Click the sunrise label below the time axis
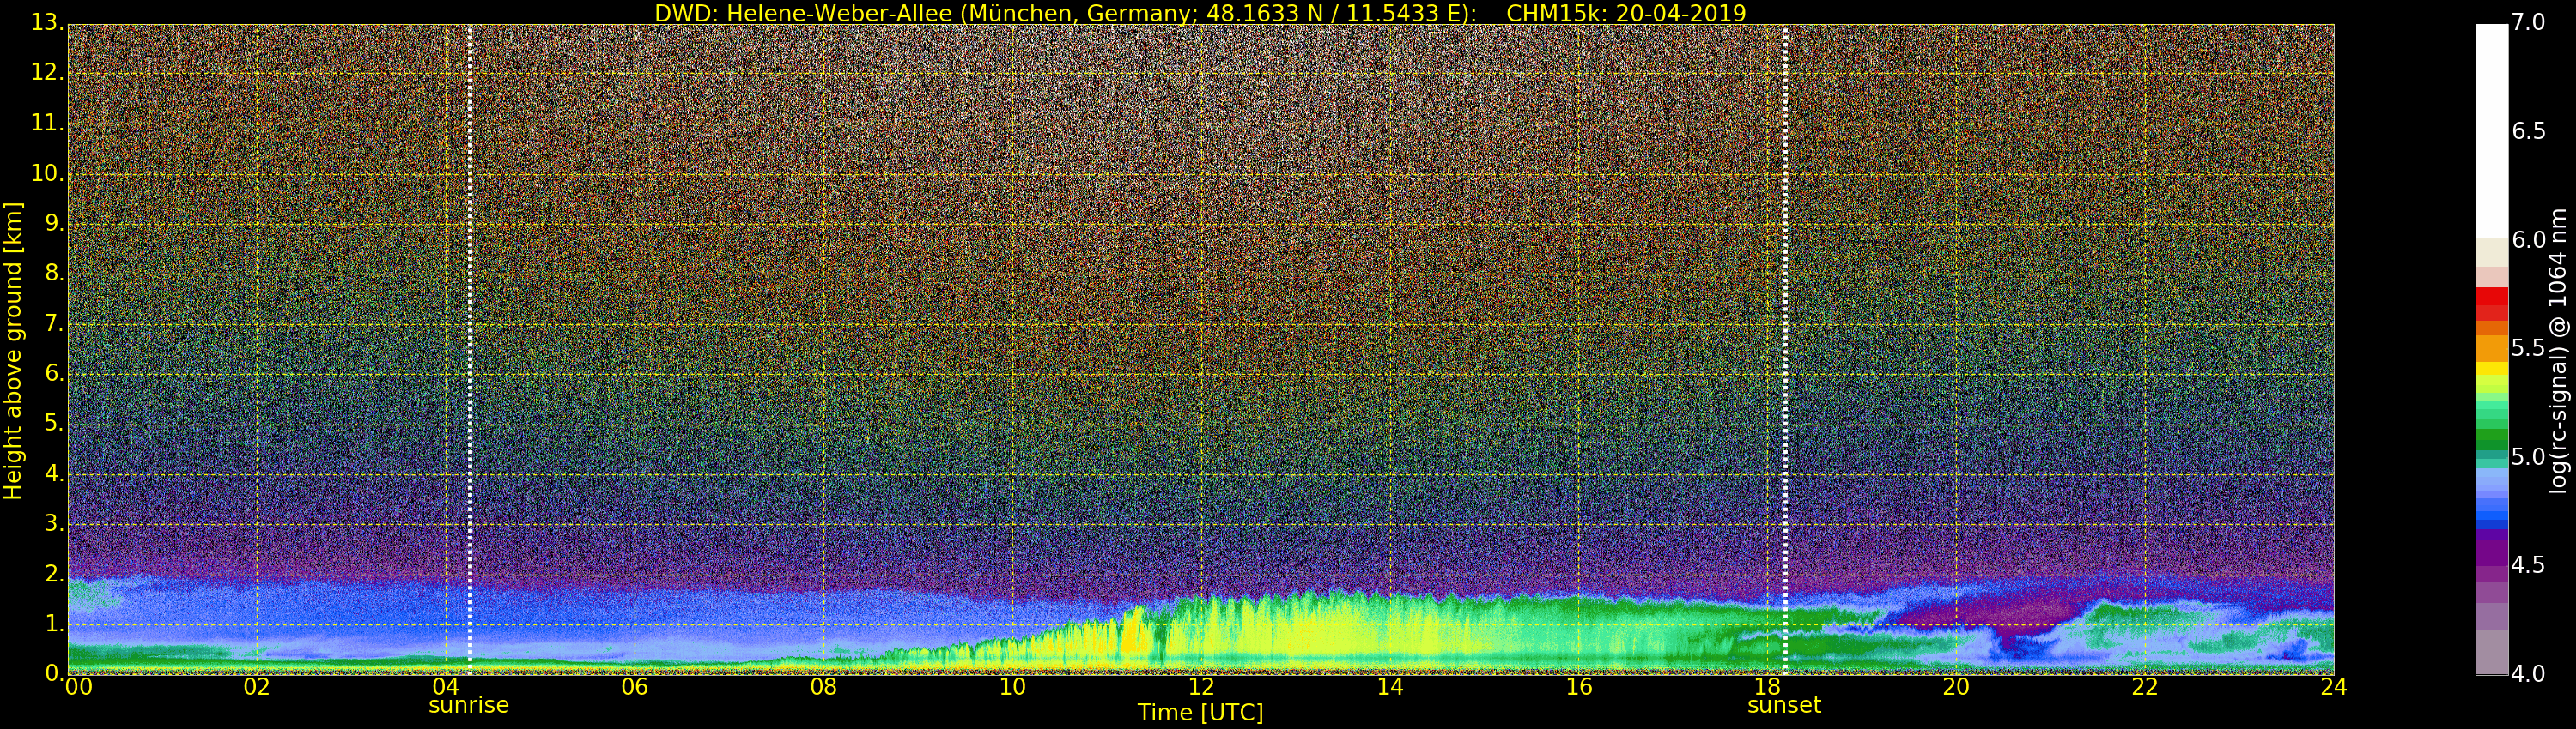 click(468, 705)
